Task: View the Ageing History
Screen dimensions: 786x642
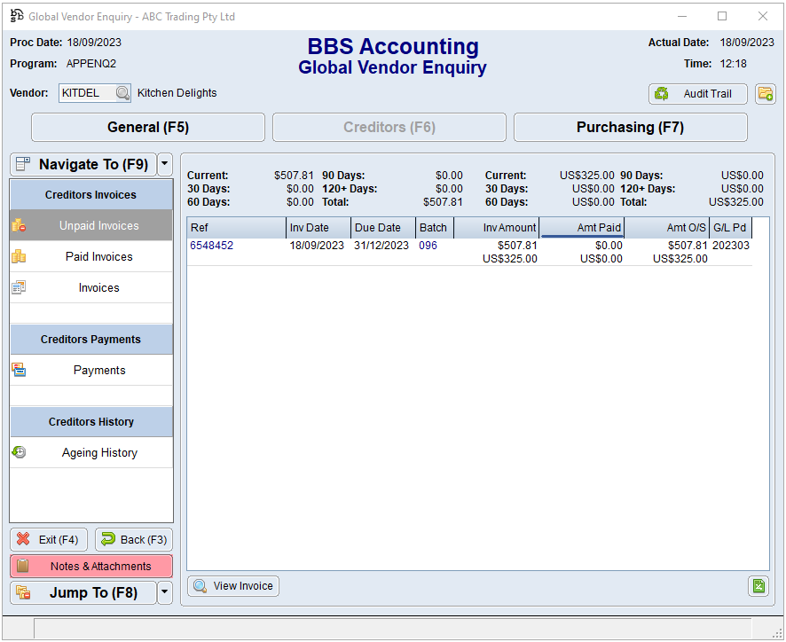Action: tap(98, 453)
